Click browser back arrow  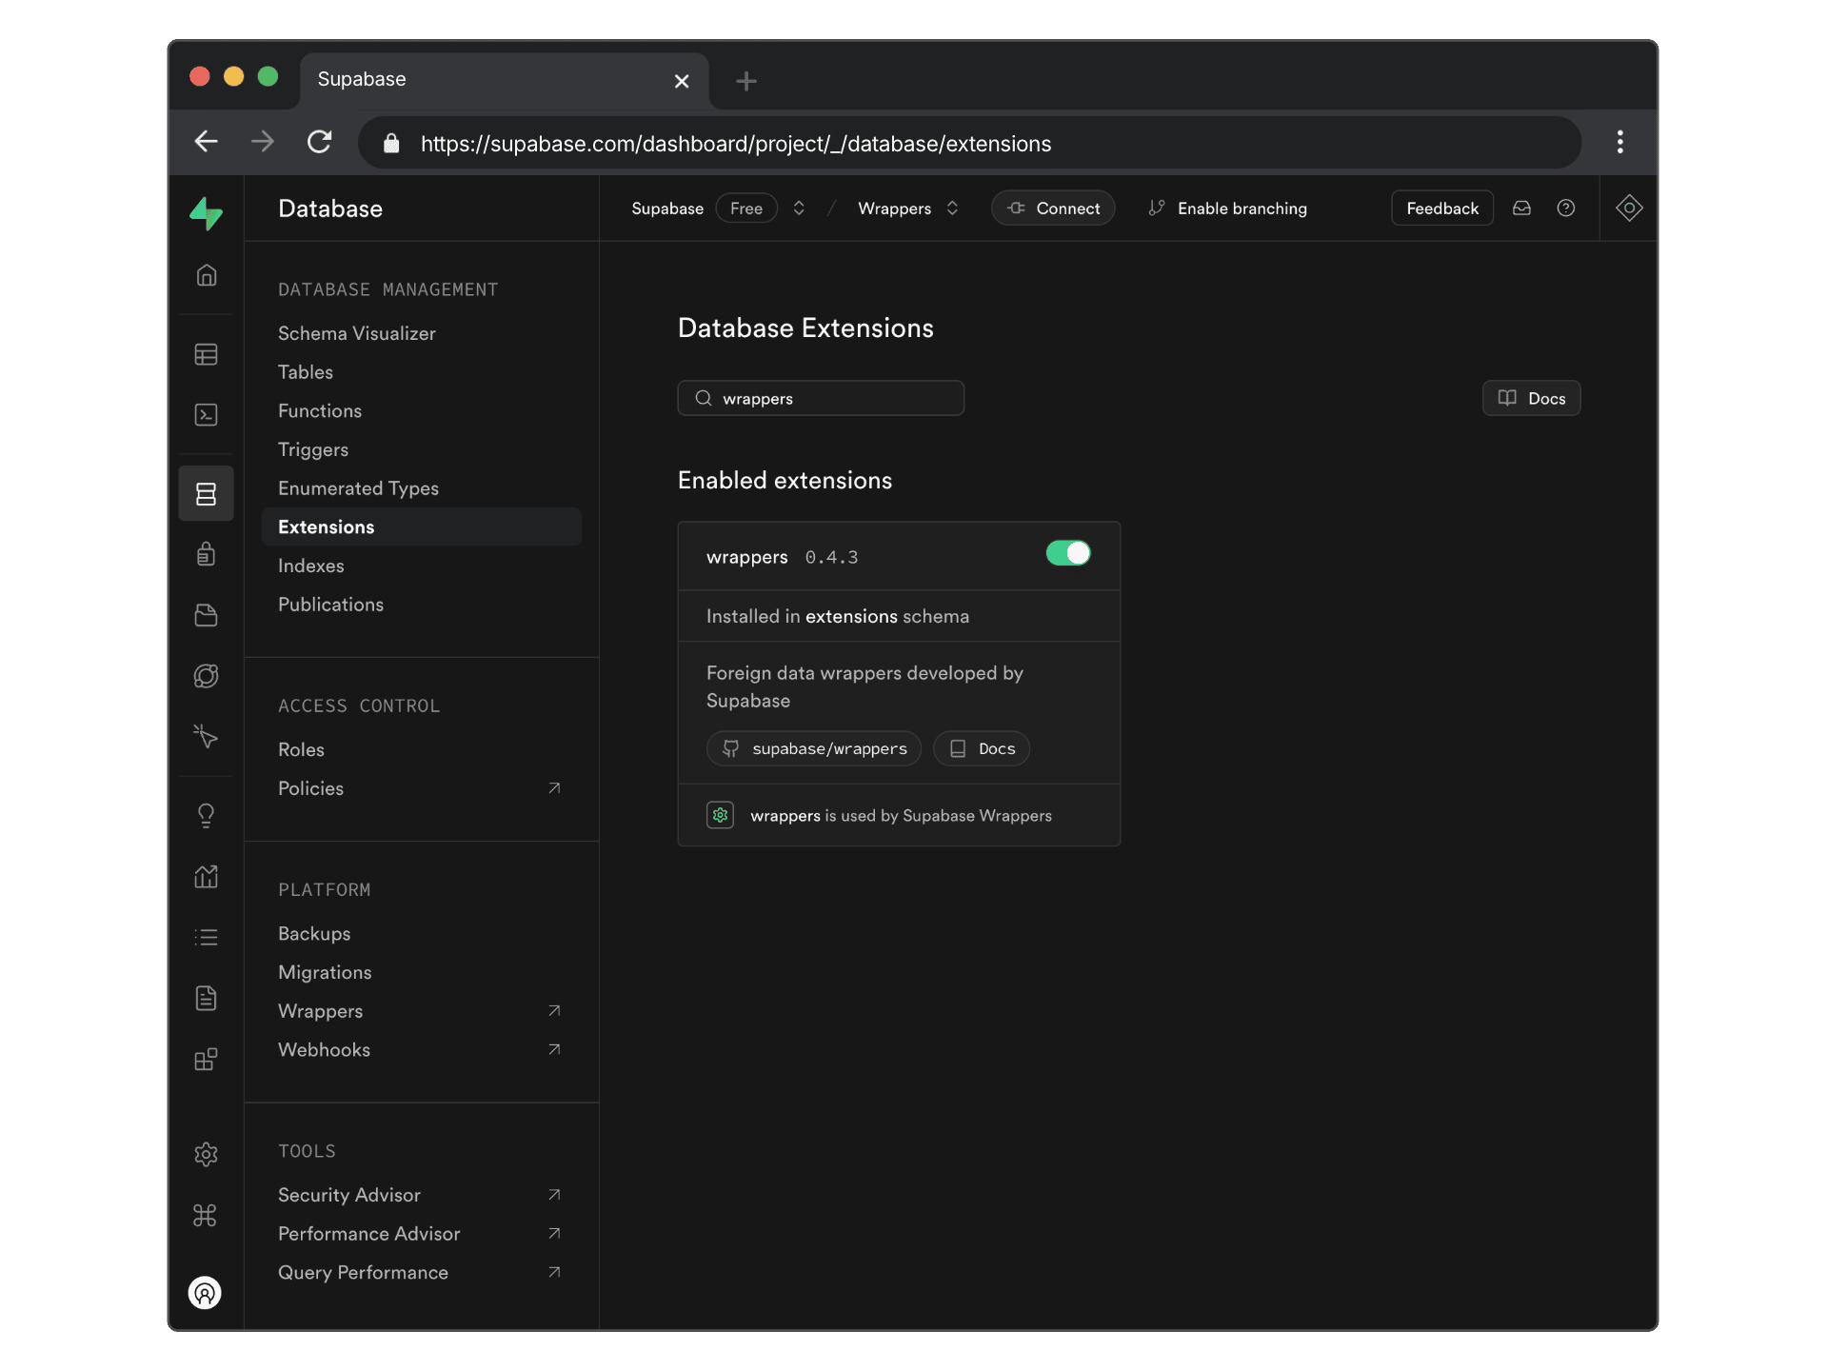[x=207, y=142]
